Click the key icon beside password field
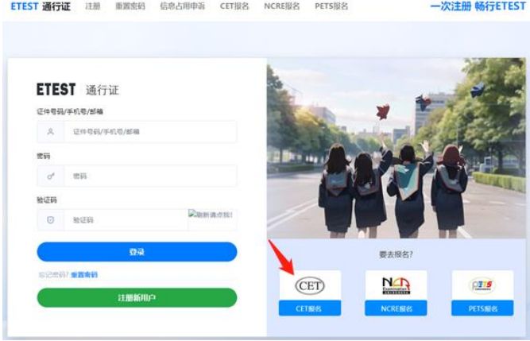The image size is (530, 341). (50, 176)
